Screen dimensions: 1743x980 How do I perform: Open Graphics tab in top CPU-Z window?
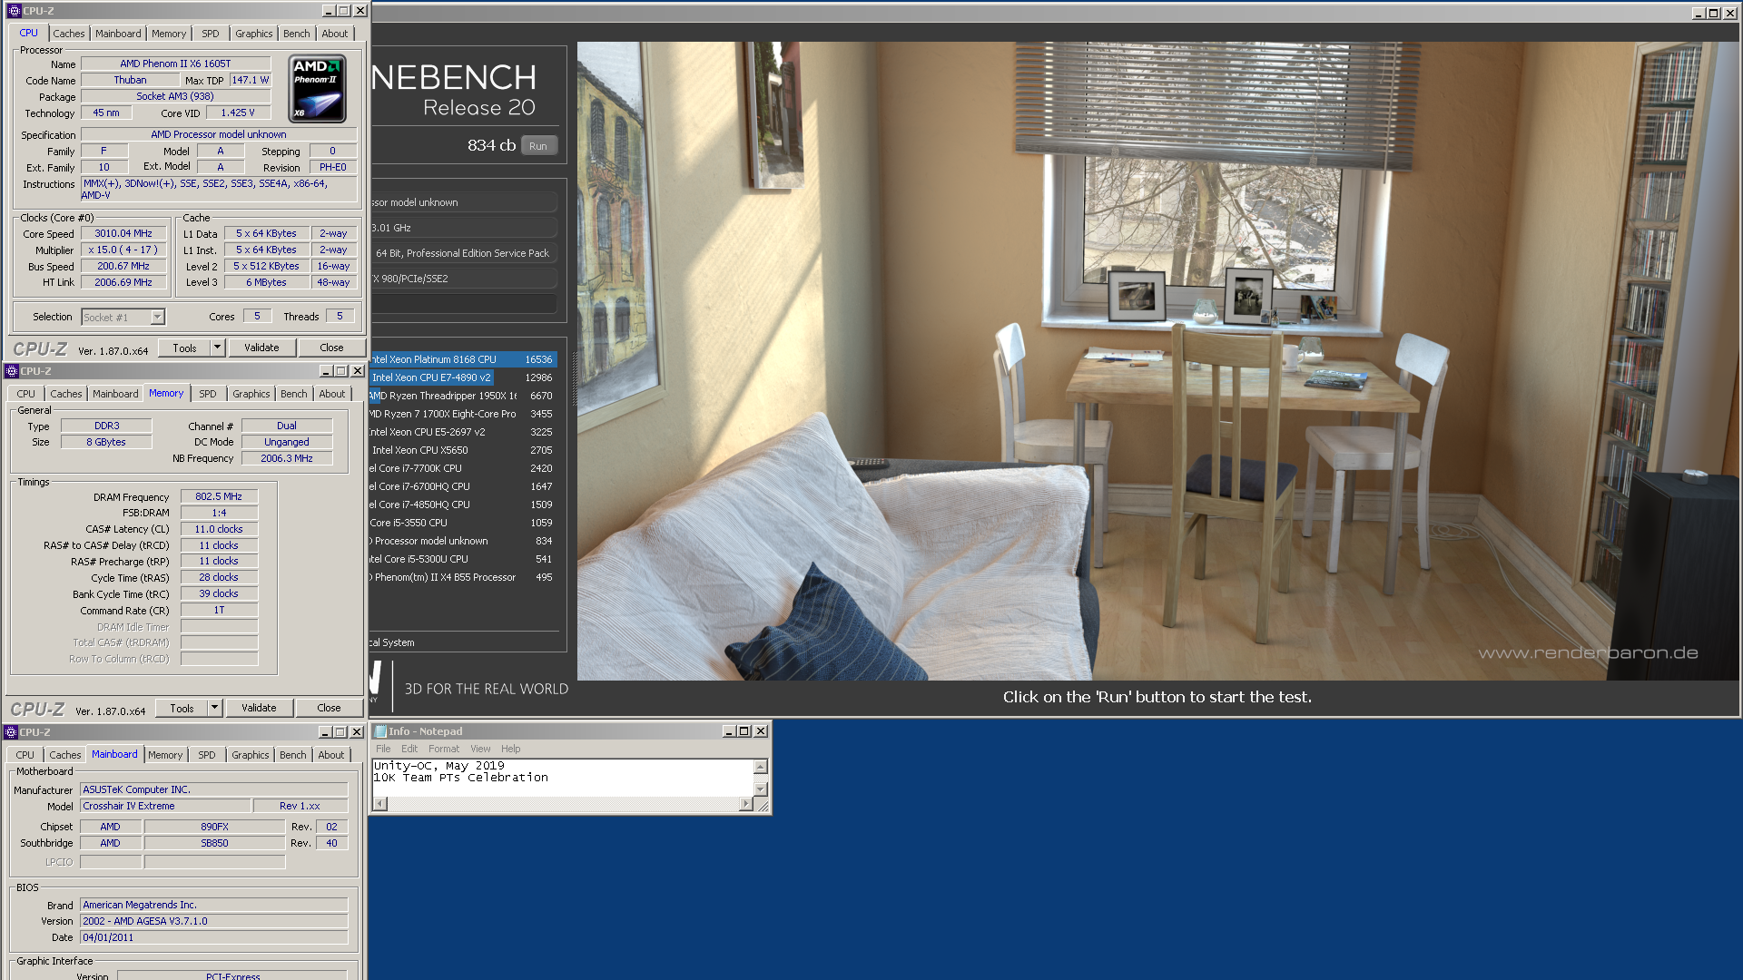tap(253, 34)
